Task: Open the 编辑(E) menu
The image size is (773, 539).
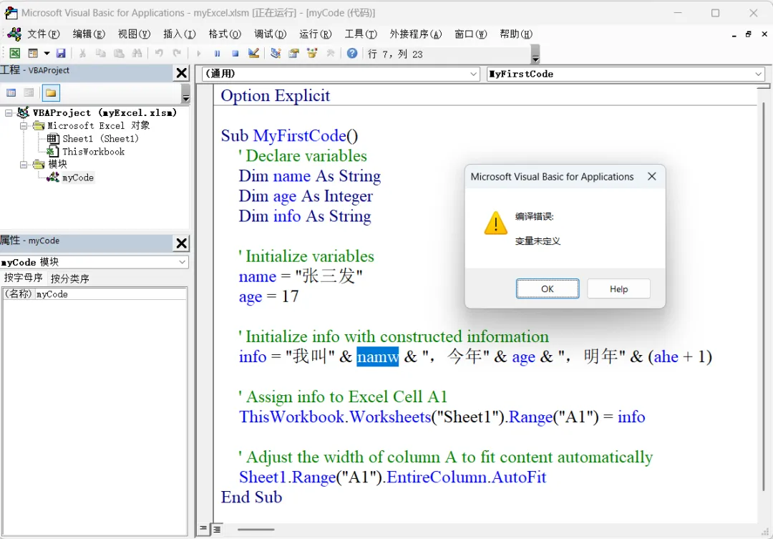Action: (89, 34)
